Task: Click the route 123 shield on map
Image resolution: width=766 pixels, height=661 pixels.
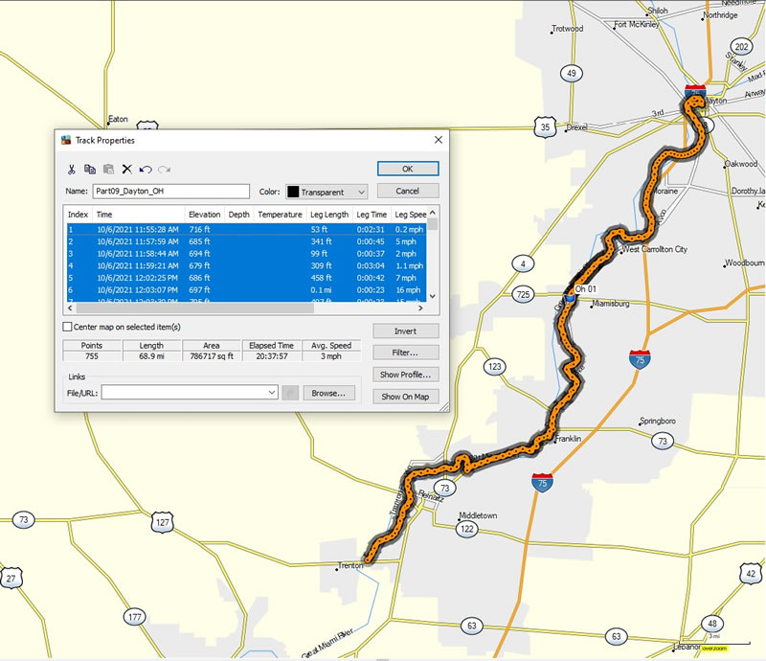Action: (x=495, y=367)
